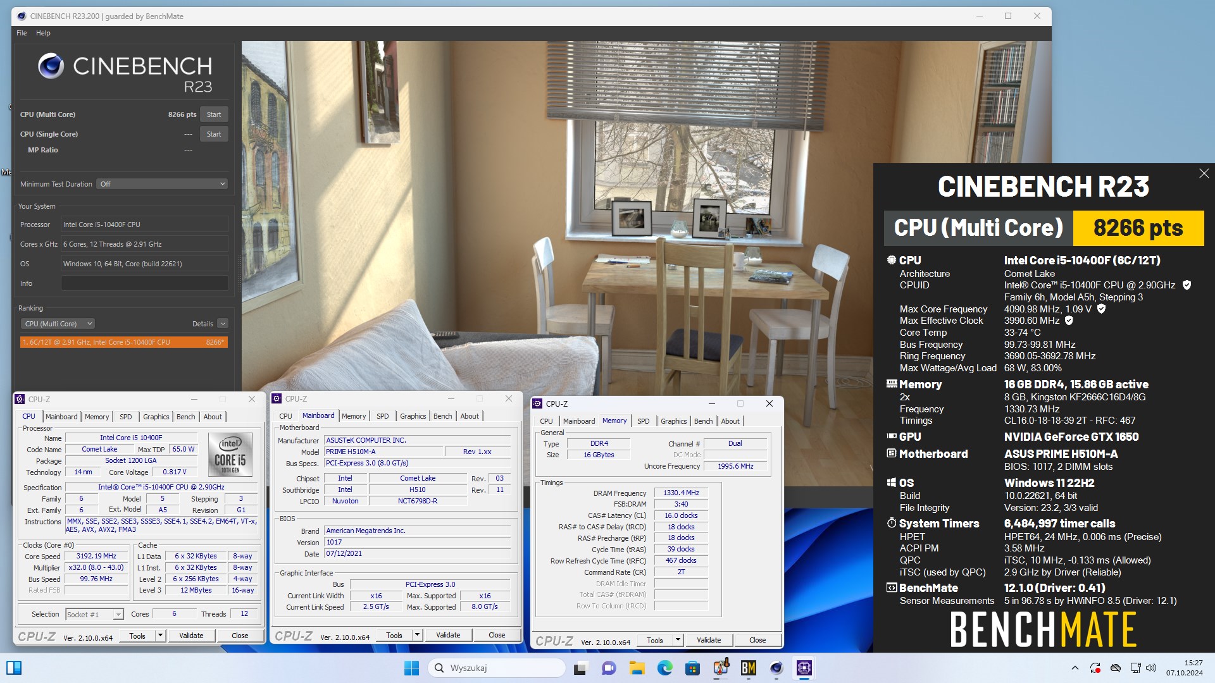Click Validate in right CPU-Z window

(x=709, y=640)
